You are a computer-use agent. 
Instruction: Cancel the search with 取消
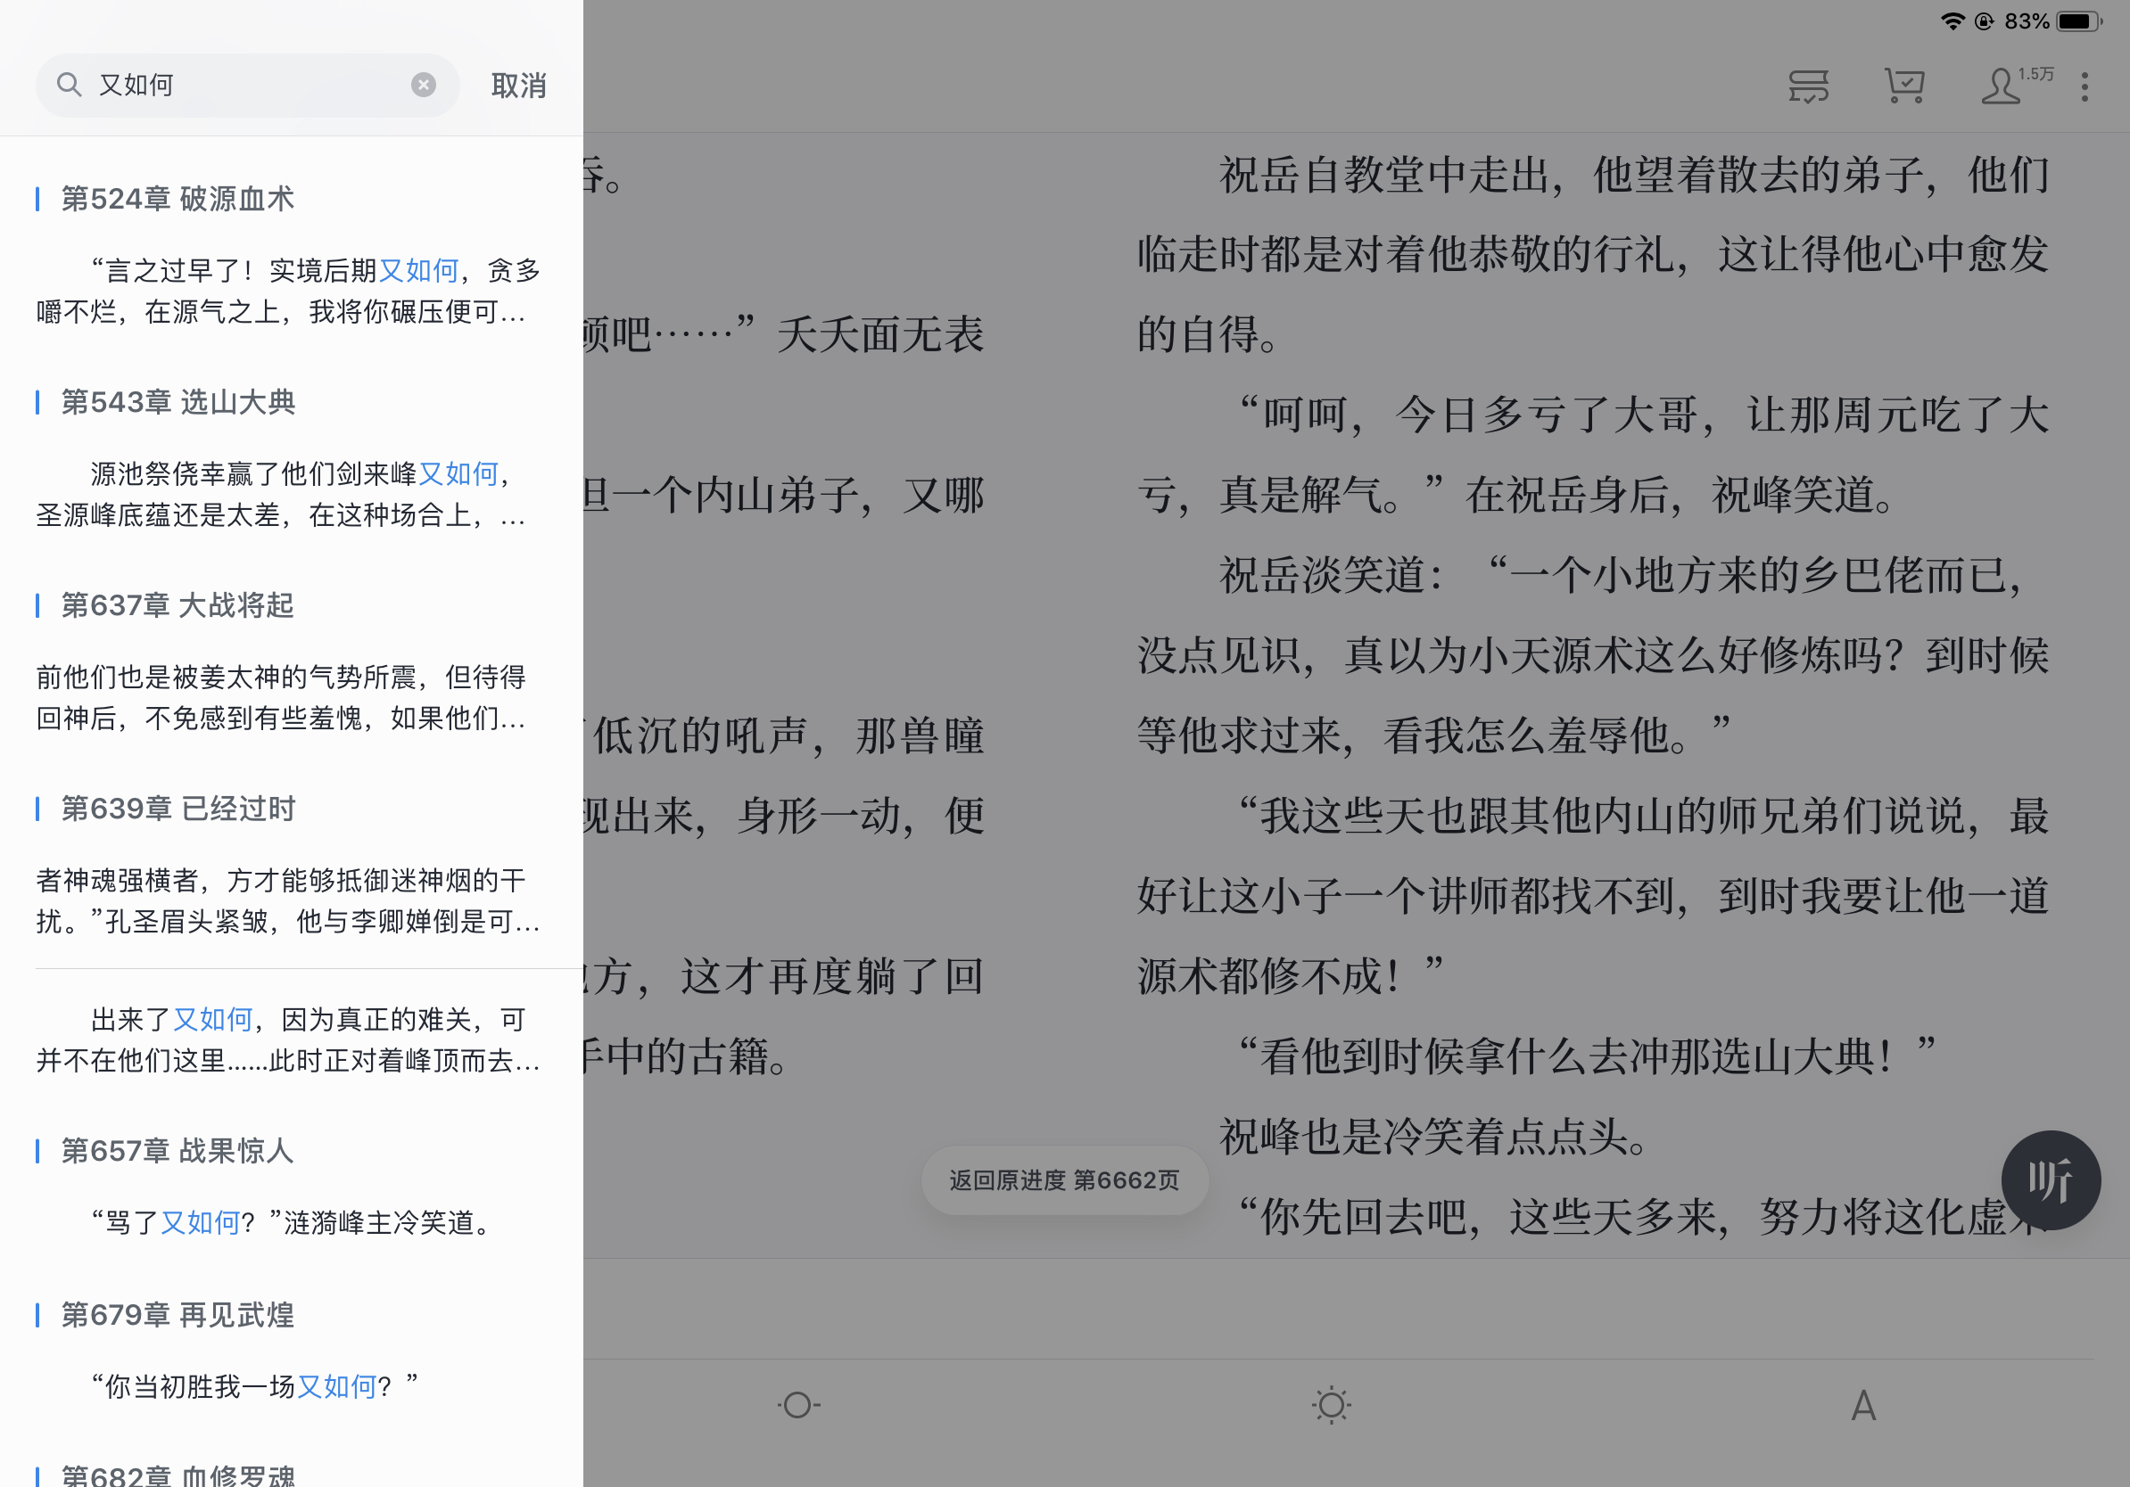coord(518,86)
